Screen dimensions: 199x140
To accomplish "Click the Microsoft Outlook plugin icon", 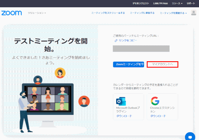I will (121, 101).
